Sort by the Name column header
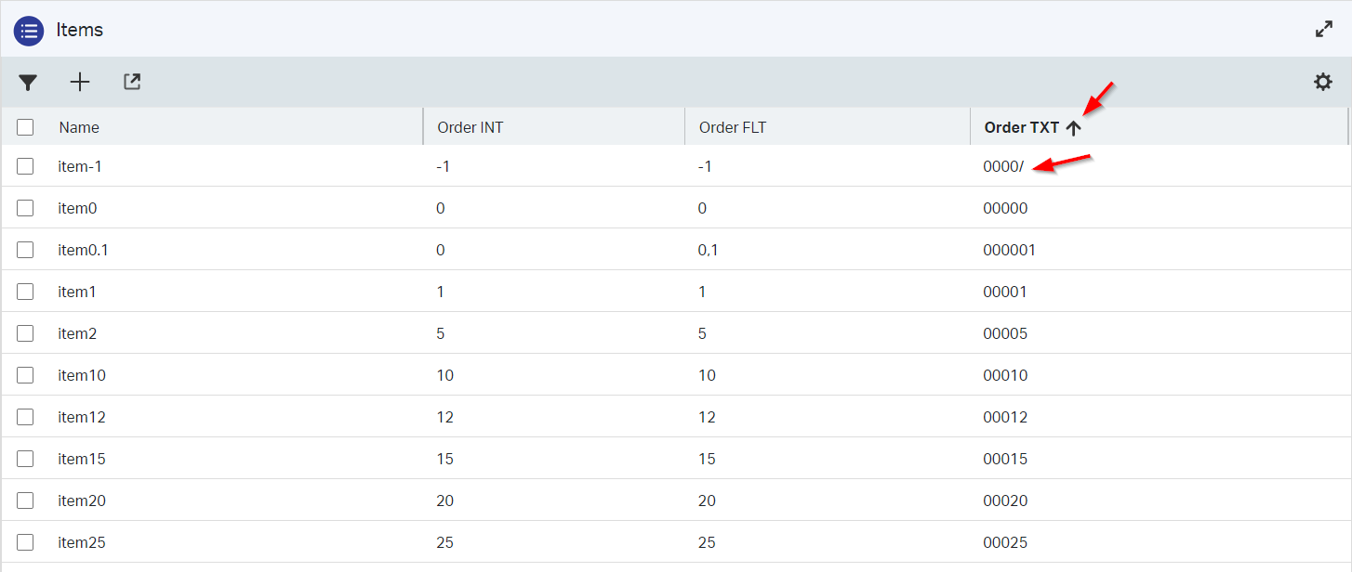1352x572 pixels. (79, 128)
